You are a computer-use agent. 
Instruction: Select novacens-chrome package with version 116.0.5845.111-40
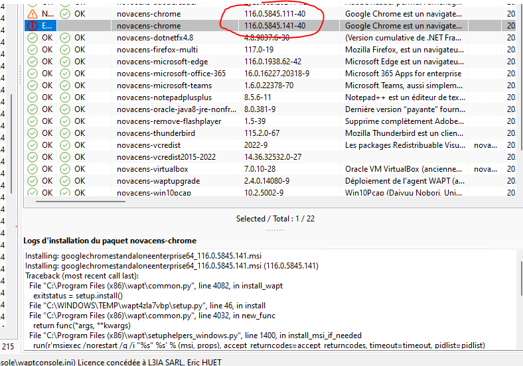149,14
